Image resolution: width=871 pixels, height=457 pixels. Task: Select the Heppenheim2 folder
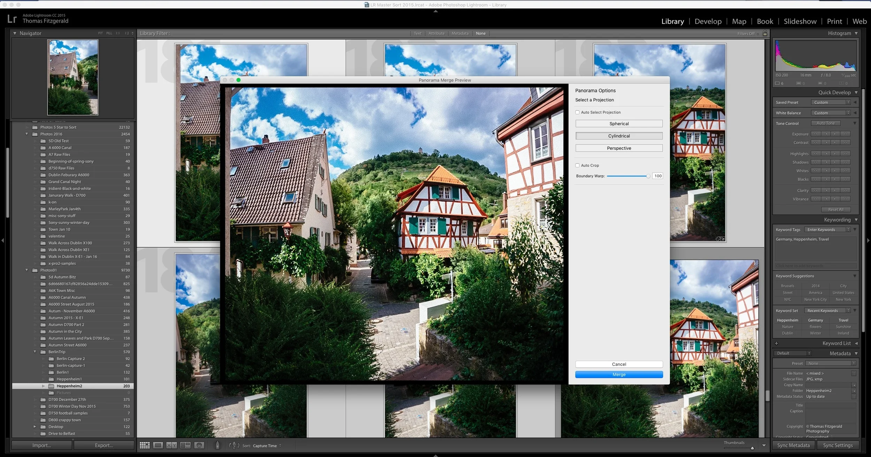click(x=70, y=386)
